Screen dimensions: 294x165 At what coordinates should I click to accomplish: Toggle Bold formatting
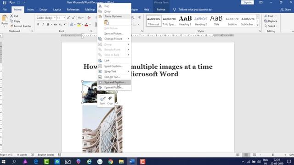click(x=38, y=24)
